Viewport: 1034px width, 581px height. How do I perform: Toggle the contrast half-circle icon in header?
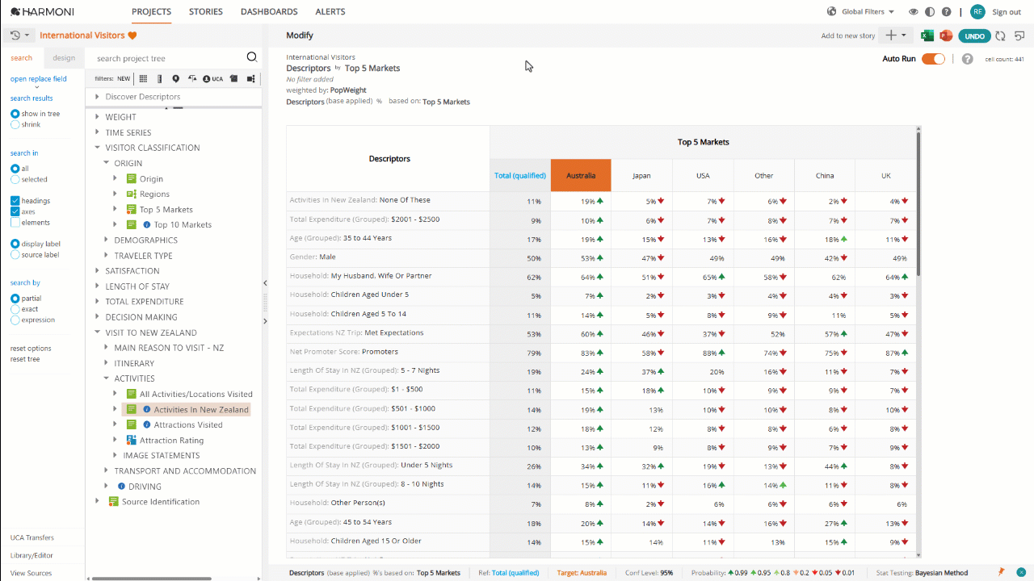click(930, 12)
